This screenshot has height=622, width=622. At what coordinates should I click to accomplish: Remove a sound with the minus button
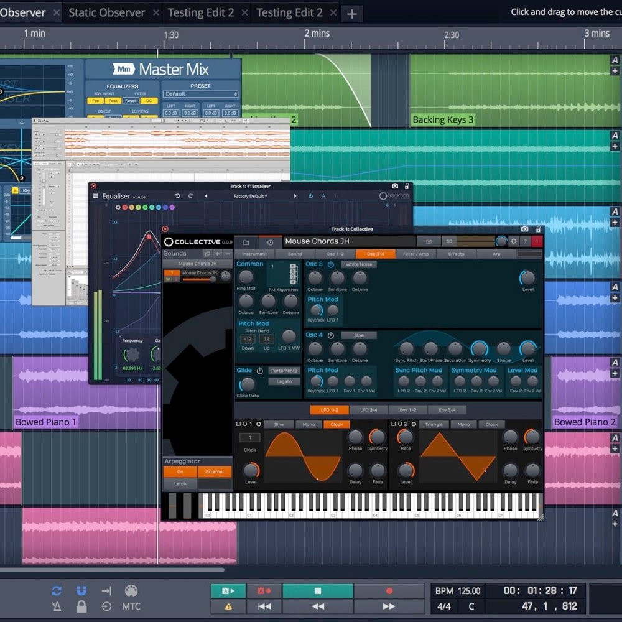(x=228, y=254)
